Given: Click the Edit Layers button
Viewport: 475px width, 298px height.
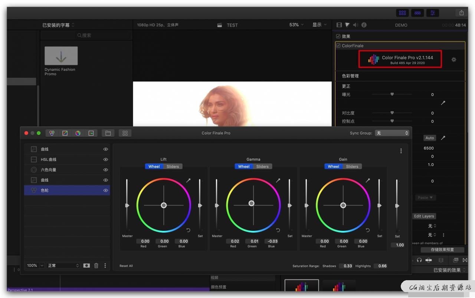Looking at the screenshot, I should tap(424, 216).
